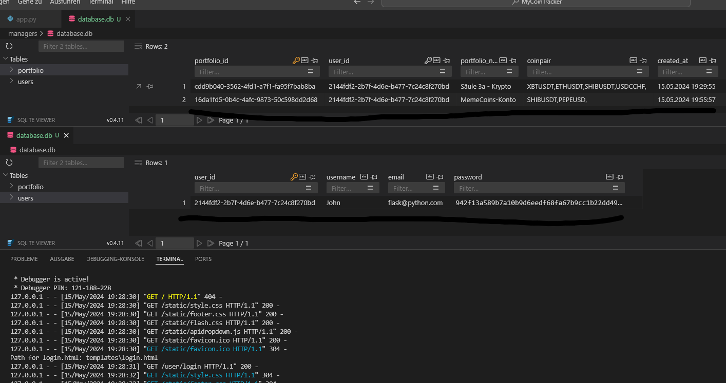The image size is (726, 383).
Task: Pin the coinpair column
Action: pyautogui.click(x=644, y=61)
